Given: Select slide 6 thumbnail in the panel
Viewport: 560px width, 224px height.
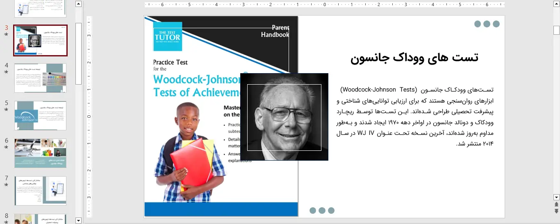Looking at the screenshot, I should click(x=40, y=153).
